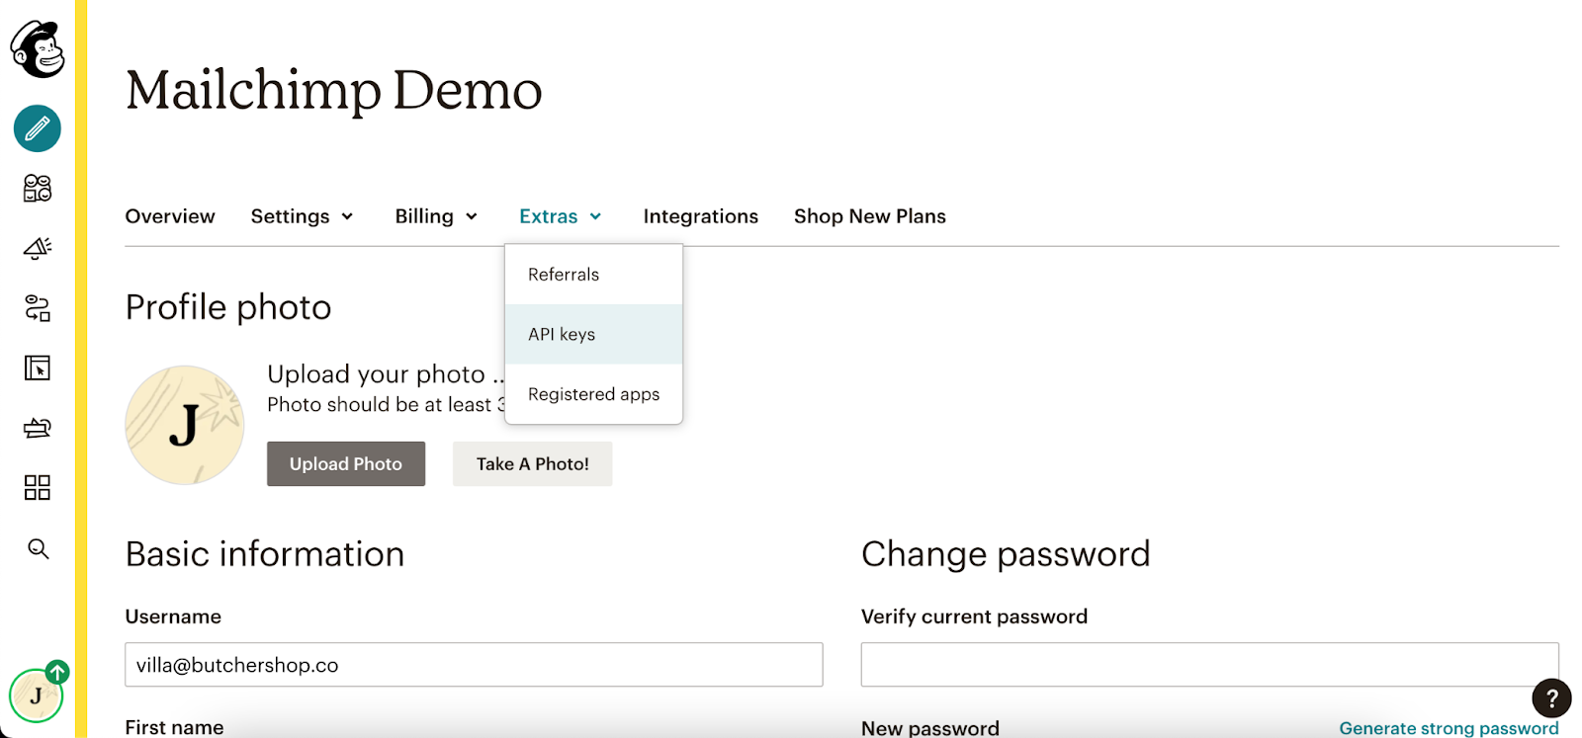Image resolution: width=1582 pixels, height=738 pixels.
Task: Click the profile photo J avatar
Action: (185, 425)
